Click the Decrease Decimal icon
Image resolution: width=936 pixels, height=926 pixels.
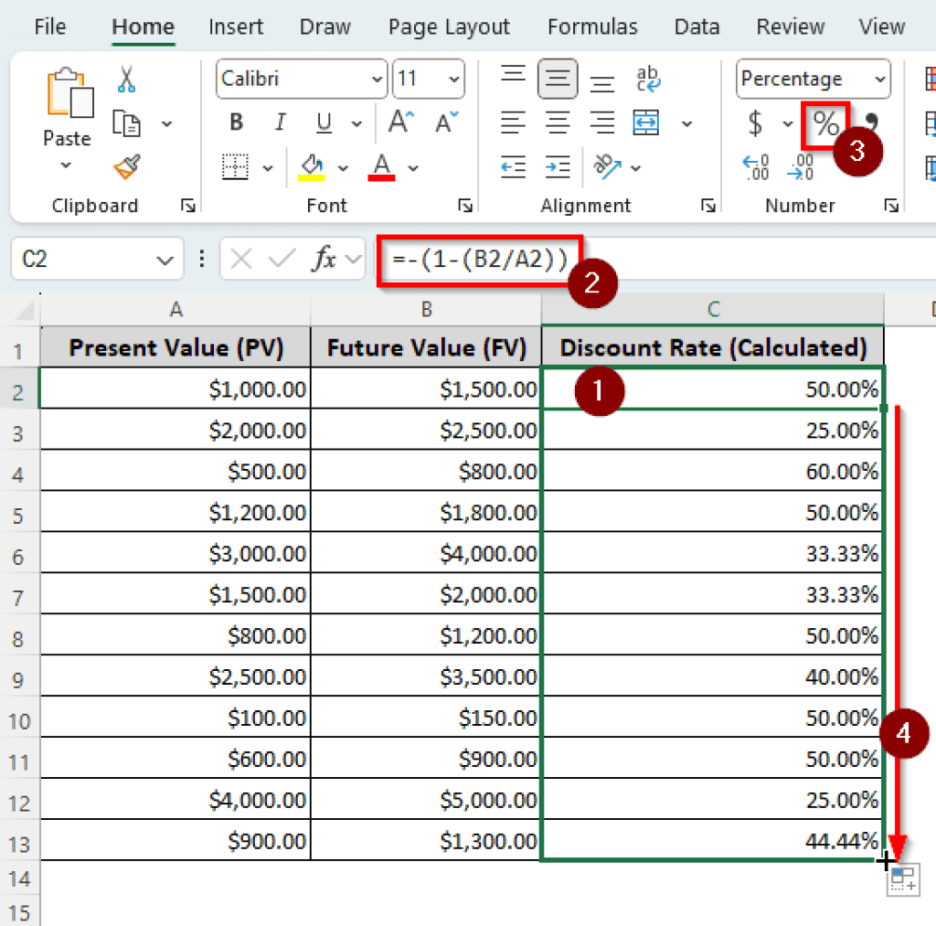point(800,168)
